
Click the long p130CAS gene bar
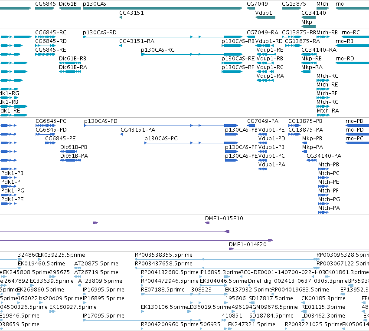point(163,8)
